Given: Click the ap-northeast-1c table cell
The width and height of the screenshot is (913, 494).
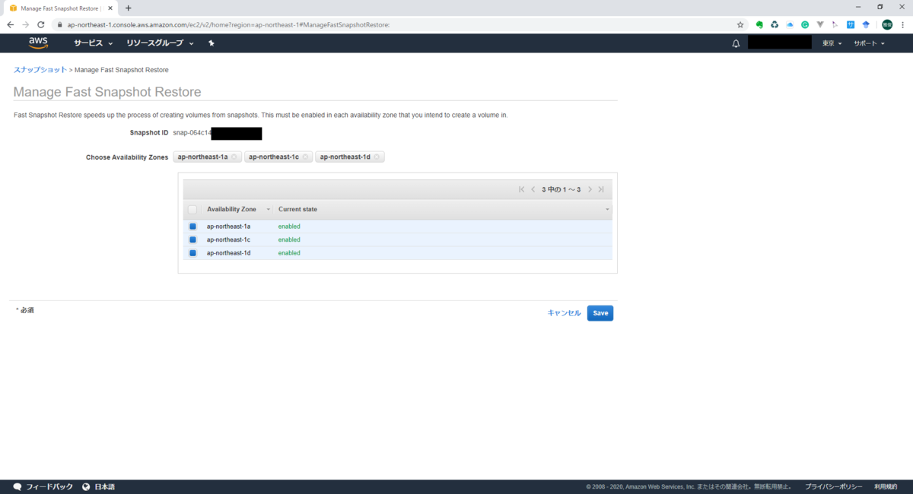Looking at the screenshot, I should [228, 239].
